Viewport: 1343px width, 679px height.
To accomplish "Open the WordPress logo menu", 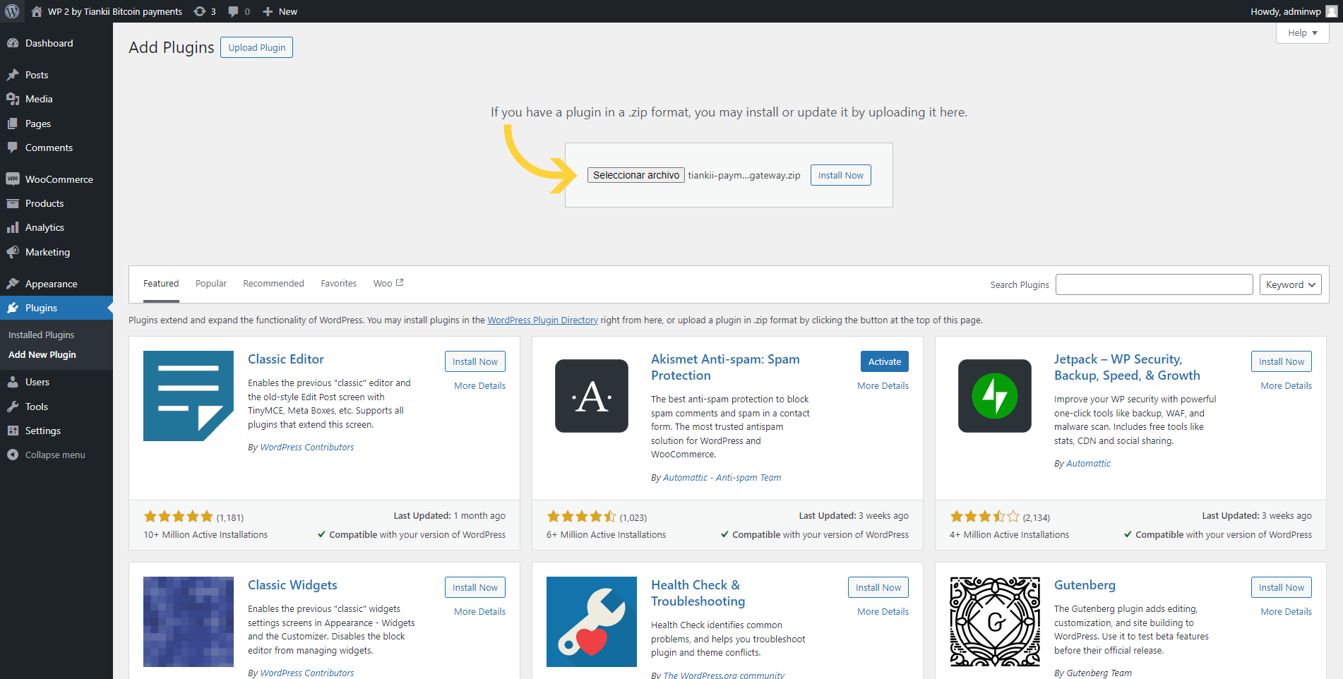I will (x=12, y=11).
